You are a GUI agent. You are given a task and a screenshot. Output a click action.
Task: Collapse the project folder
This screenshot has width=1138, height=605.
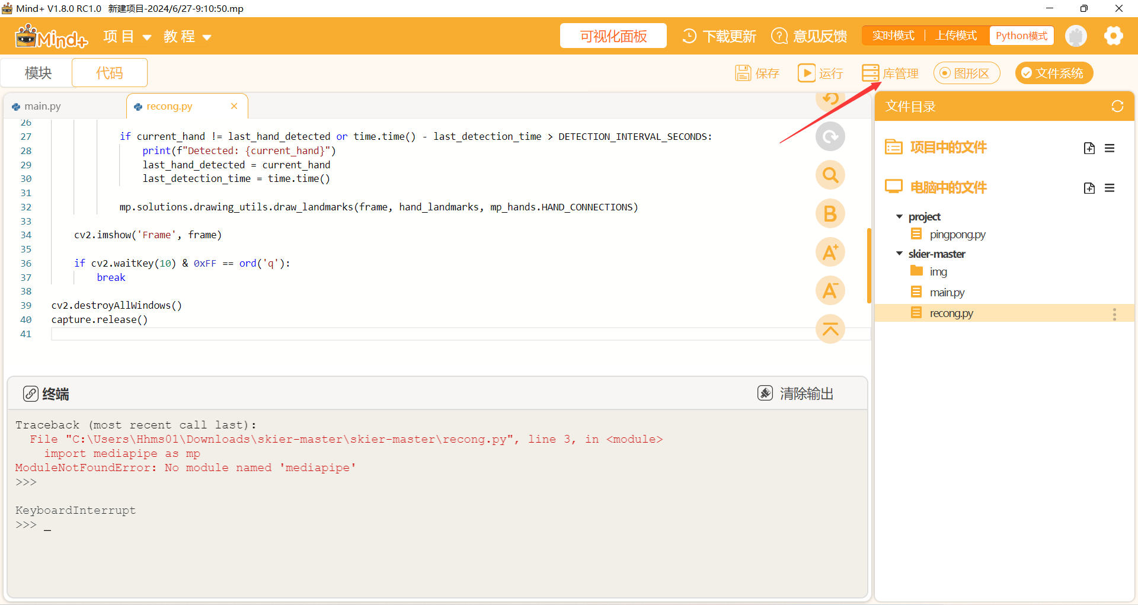900,217
